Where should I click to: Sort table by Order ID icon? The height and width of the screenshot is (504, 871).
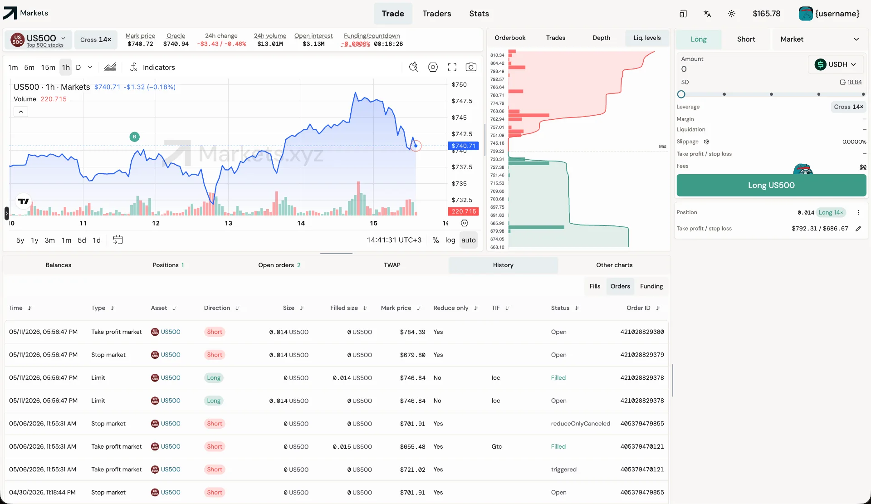pyautogui.click(x=659, y=308)
